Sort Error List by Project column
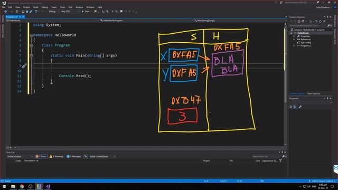 pyautogui.click(x=206, y=160)
